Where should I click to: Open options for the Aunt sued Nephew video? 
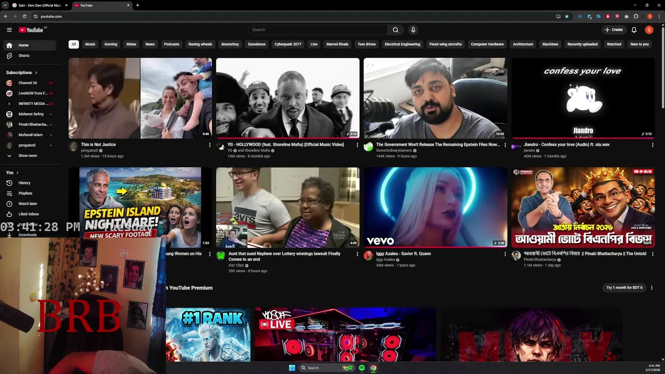pyautogui.click(x=357, y=254)
